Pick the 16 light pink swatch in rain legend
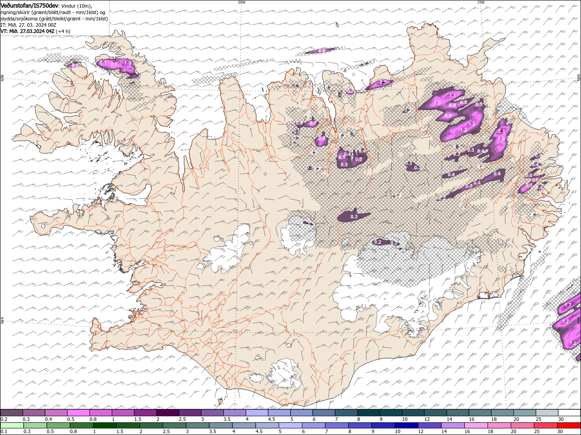The height and width of the screenshot is (435, 581). click(476, 425)
